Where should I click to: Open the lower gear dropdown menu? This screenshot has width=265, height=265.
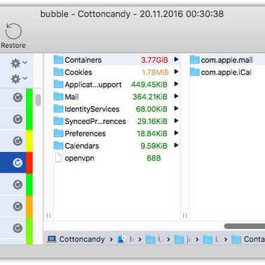click(19, 79)
